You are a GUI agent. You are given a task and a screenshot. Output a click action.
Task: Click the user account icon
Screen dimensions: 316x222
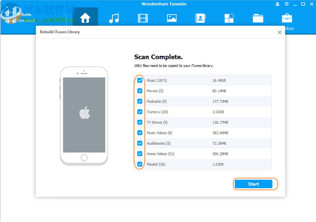(x=278, y=4)
